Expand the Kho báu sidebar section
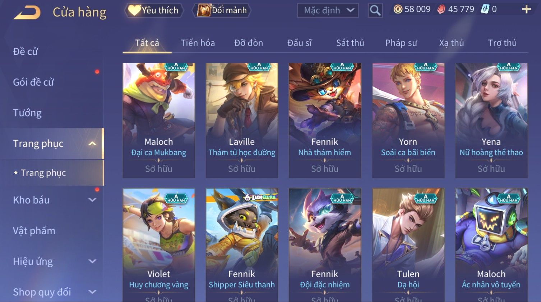 pyautogui.click(x=92, y=200)
